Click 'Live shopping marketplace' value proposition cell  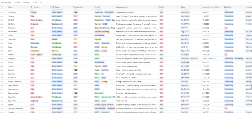tap(137, 12)
